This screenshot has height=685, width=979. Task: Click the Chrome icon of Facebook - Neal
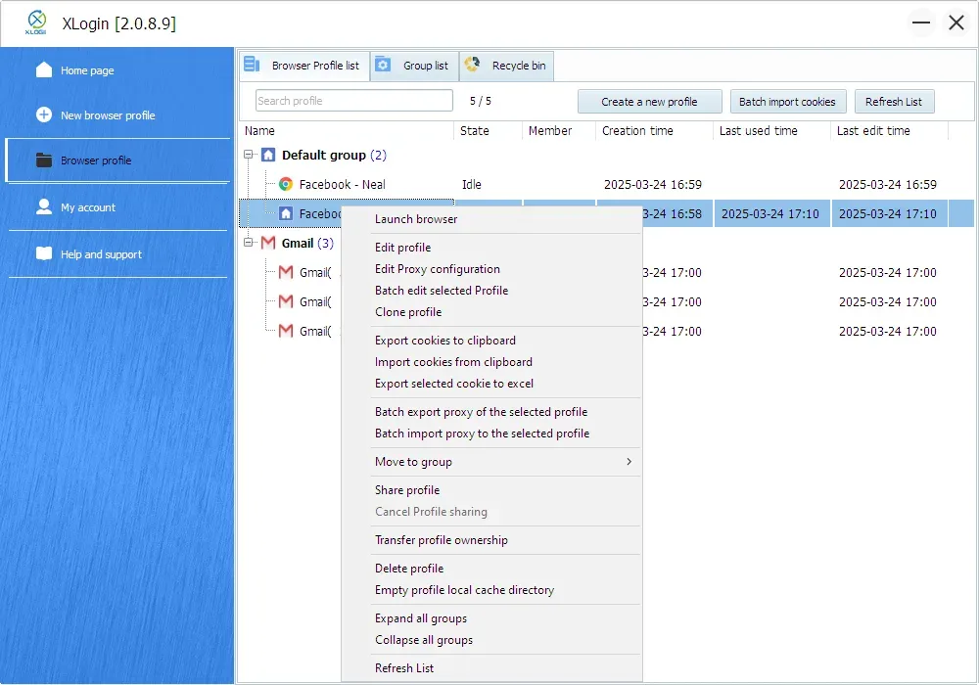pos(286,184)
